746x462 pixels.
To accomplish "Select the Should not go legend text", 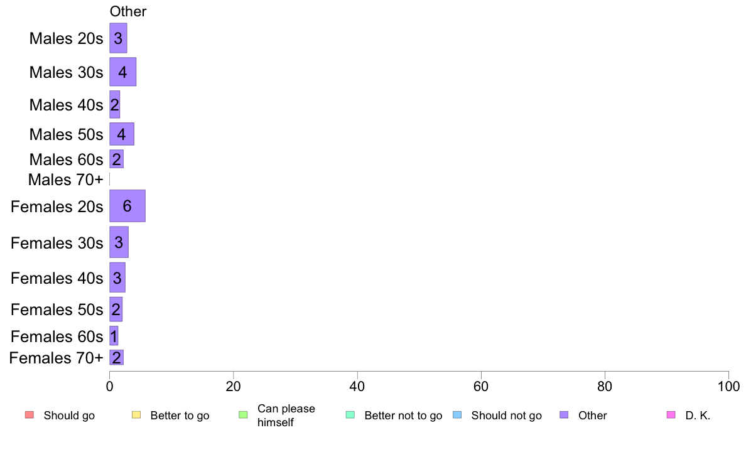I will (507, 416).
